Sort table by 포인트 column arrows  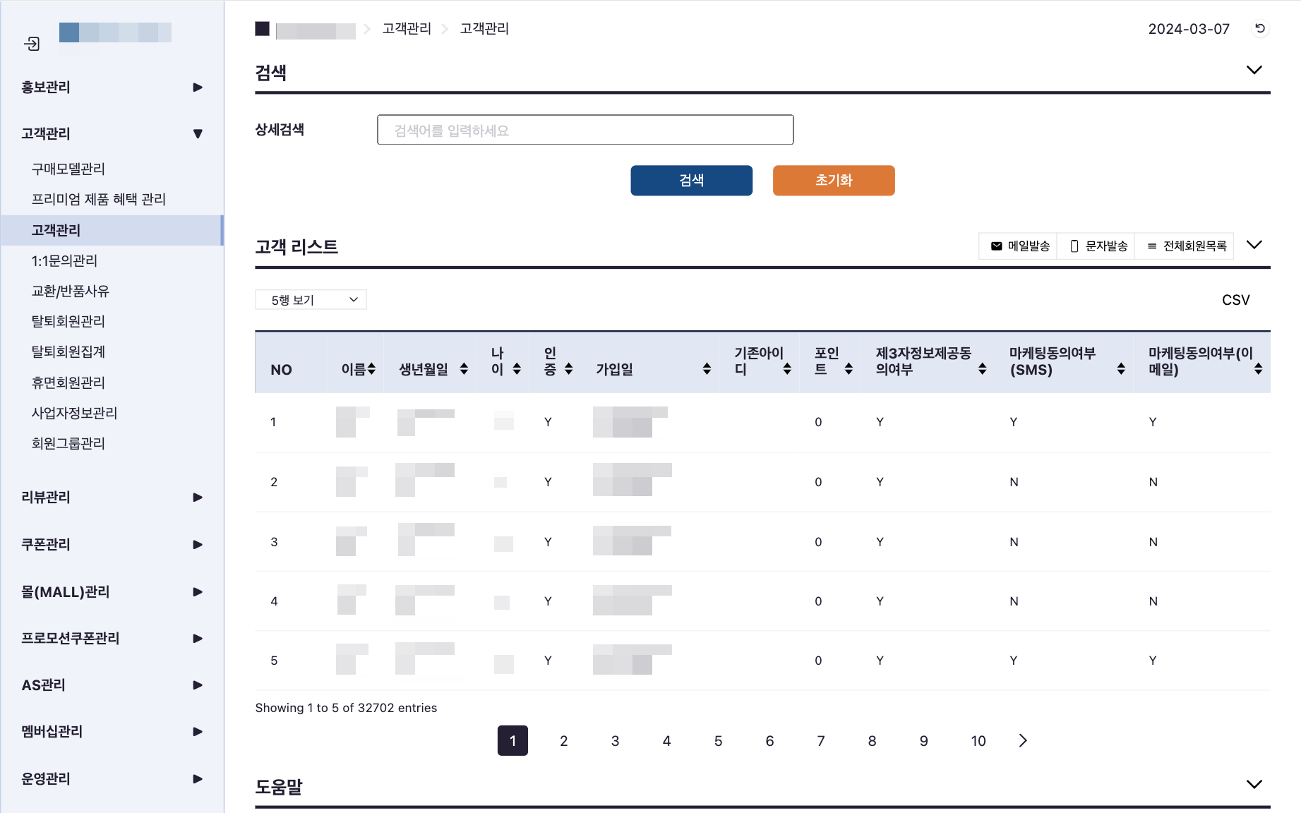(x=849, y=369)
